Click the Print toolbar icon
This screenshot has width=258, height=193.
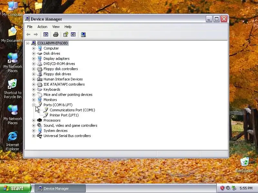(56, 34)
